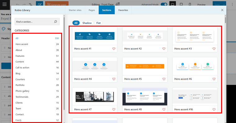Open orange Hero accent #5 thumbnail

pos(145,66)
